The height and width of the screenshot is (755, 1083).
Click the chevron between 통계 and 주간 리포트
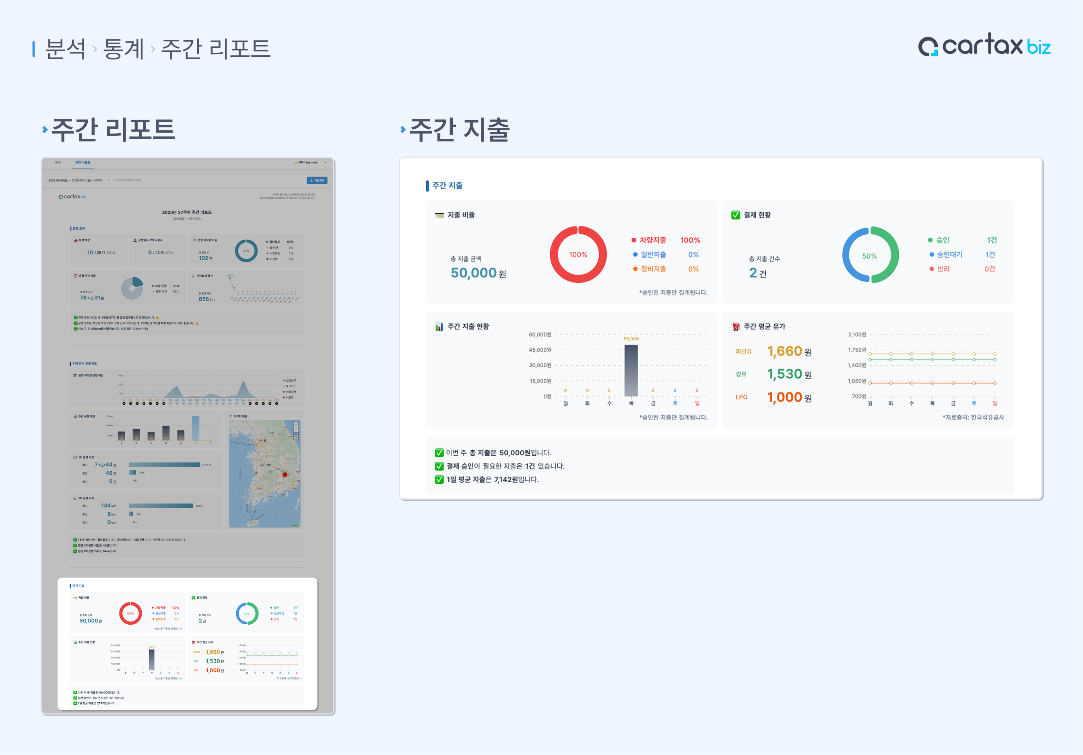153,49
